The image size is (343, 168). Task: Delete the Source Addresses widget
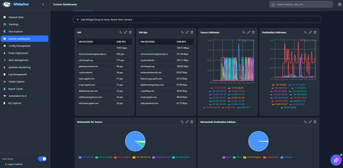tap(253, 32)
